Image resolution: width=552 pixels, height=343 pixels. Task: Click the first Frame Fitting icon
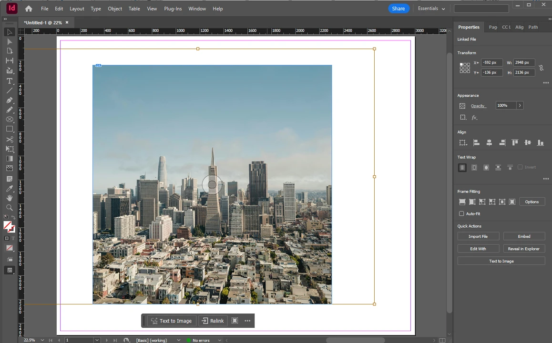[x=462, y=202]
